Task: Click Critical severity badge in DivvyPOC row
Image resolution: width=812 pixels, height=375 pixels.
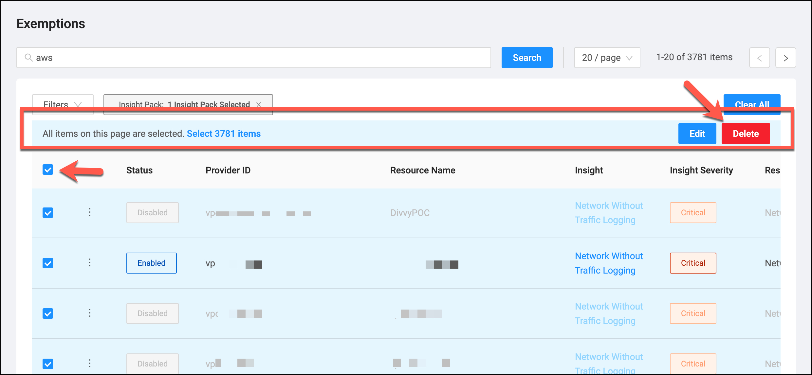Action: click(x=693, y=213)
